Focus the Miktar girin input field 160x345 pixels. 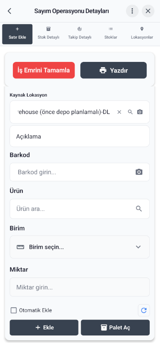click(79, 287)
